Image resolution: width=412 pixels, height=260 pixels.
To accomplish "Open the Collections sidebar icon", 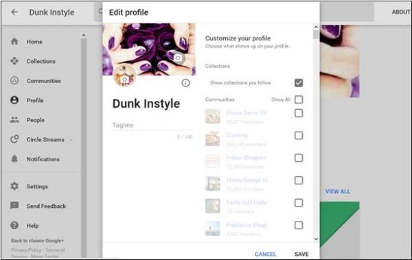I will pyautogui.click(x=14, y=61).
